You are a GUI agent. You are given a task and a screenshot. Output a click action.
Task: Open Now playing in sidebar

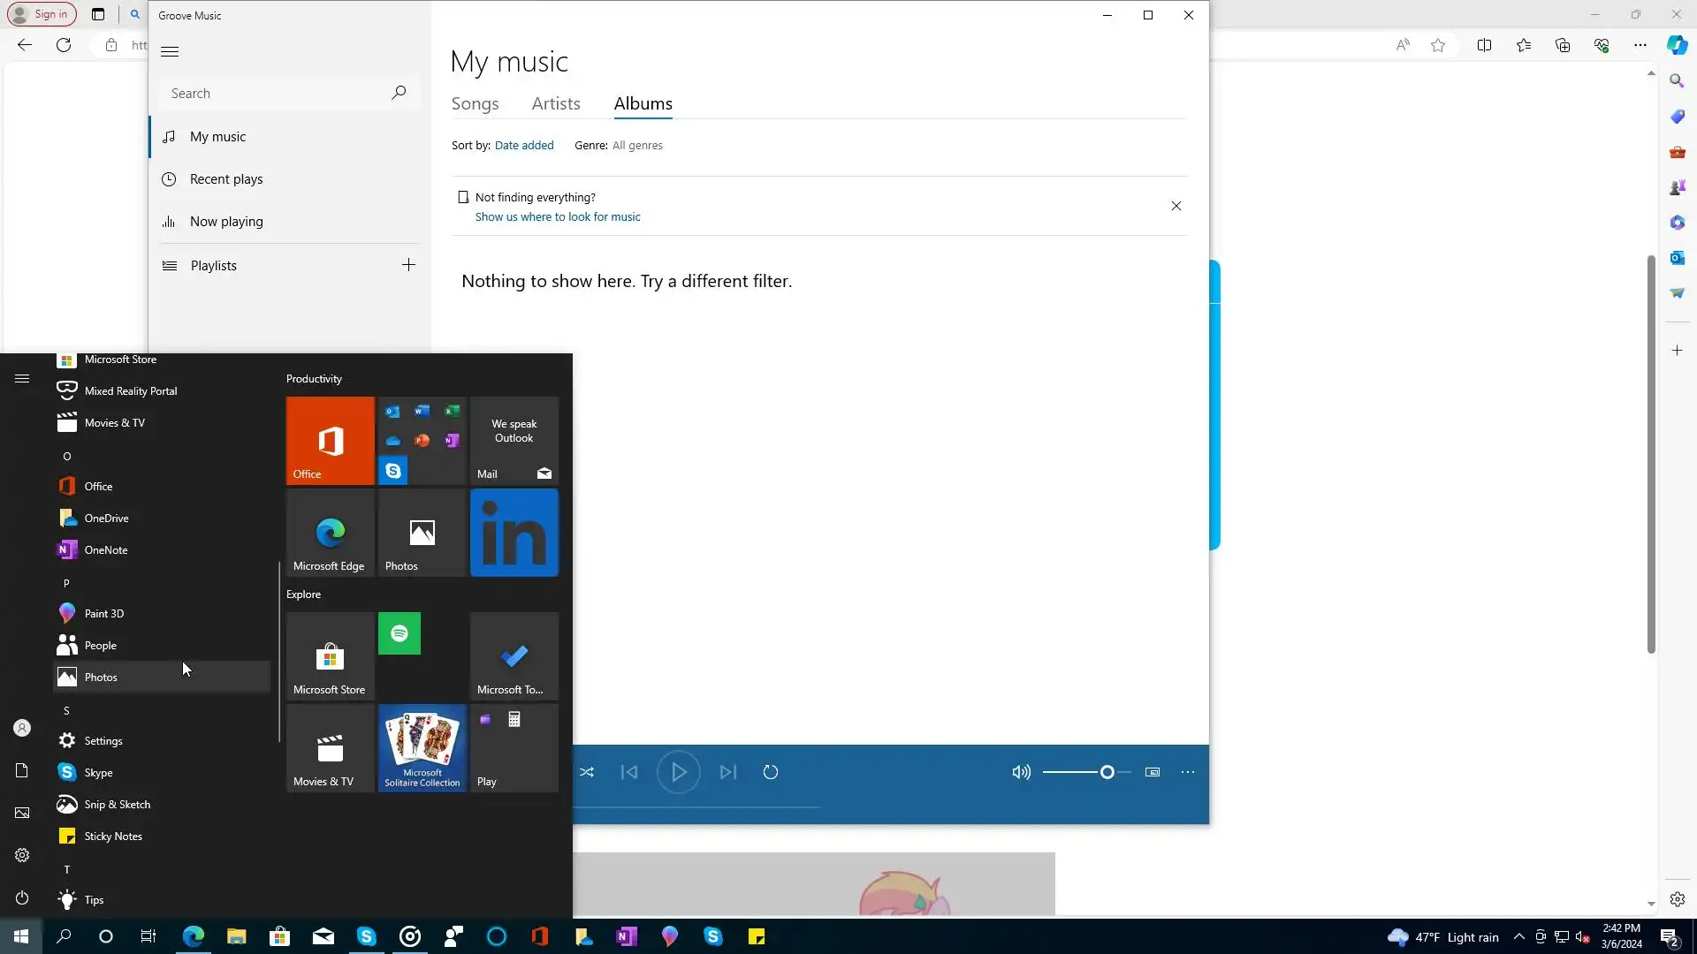226,222
